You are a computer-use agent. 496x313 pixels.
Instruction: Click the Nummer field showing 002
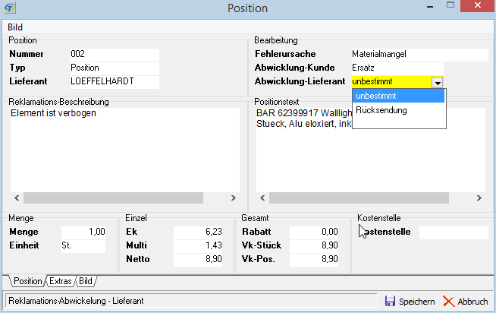[x=113, y=55]
